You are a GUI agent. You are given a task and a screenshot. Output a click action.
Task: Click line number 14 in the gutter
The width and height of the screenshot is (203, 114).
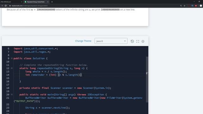(x=8, y=75)
